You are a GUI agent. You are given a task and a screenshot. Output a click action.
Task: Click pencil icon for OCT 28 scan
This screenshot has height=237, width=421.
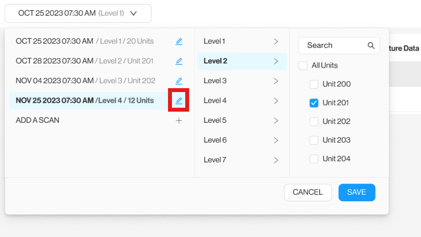[179, 61]
